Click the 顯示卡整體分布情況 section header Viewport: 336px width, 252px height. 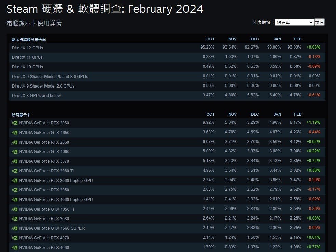(x=29, y=40)
